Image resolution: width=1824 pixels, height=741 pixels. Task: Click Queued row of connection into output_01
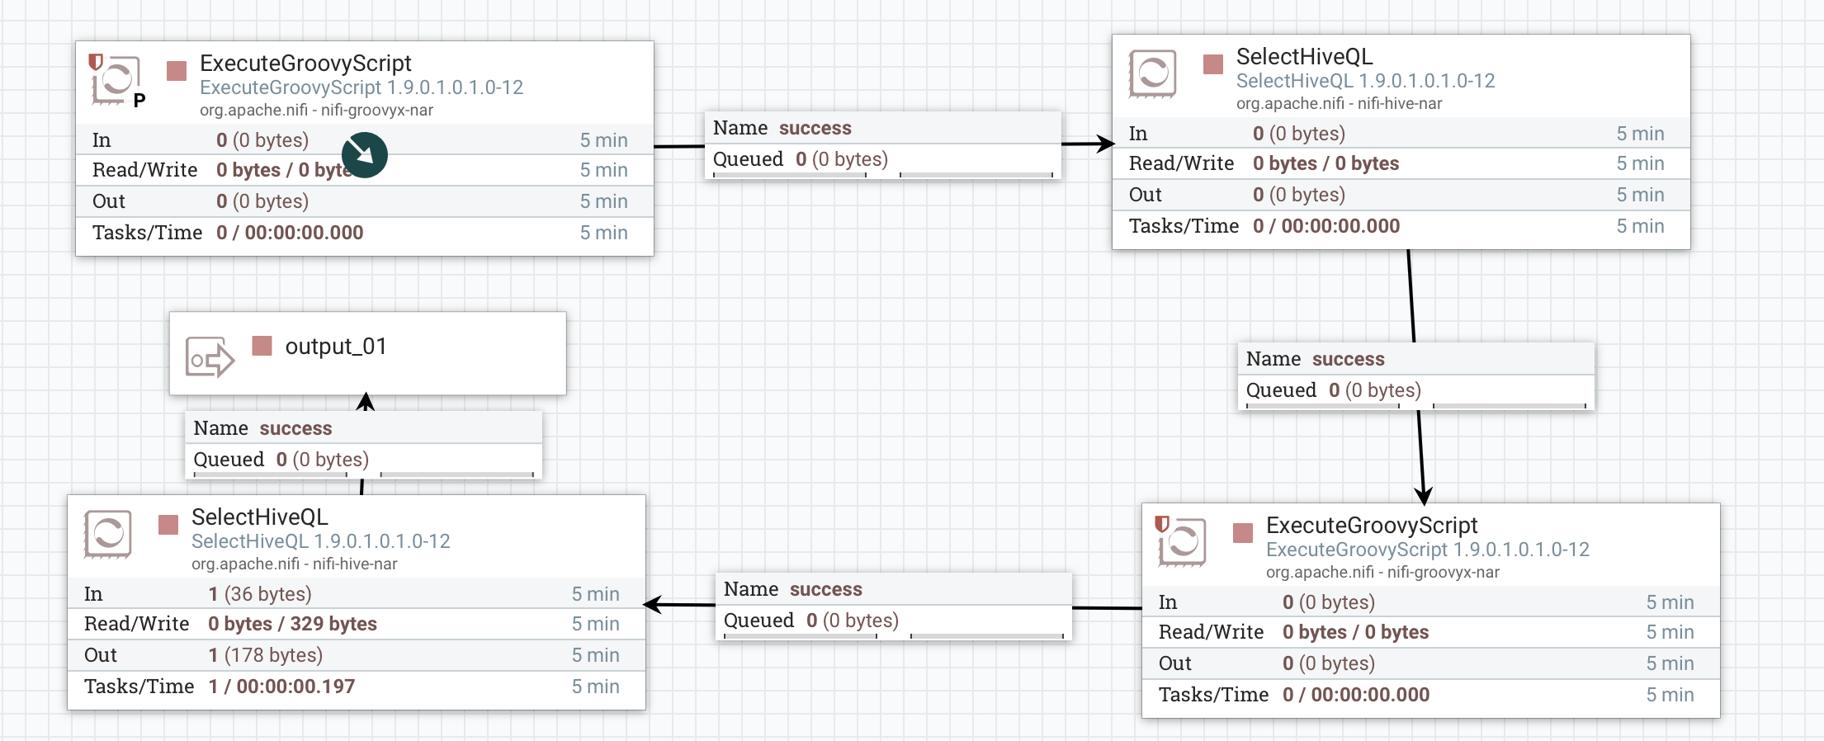coord(364,460)
